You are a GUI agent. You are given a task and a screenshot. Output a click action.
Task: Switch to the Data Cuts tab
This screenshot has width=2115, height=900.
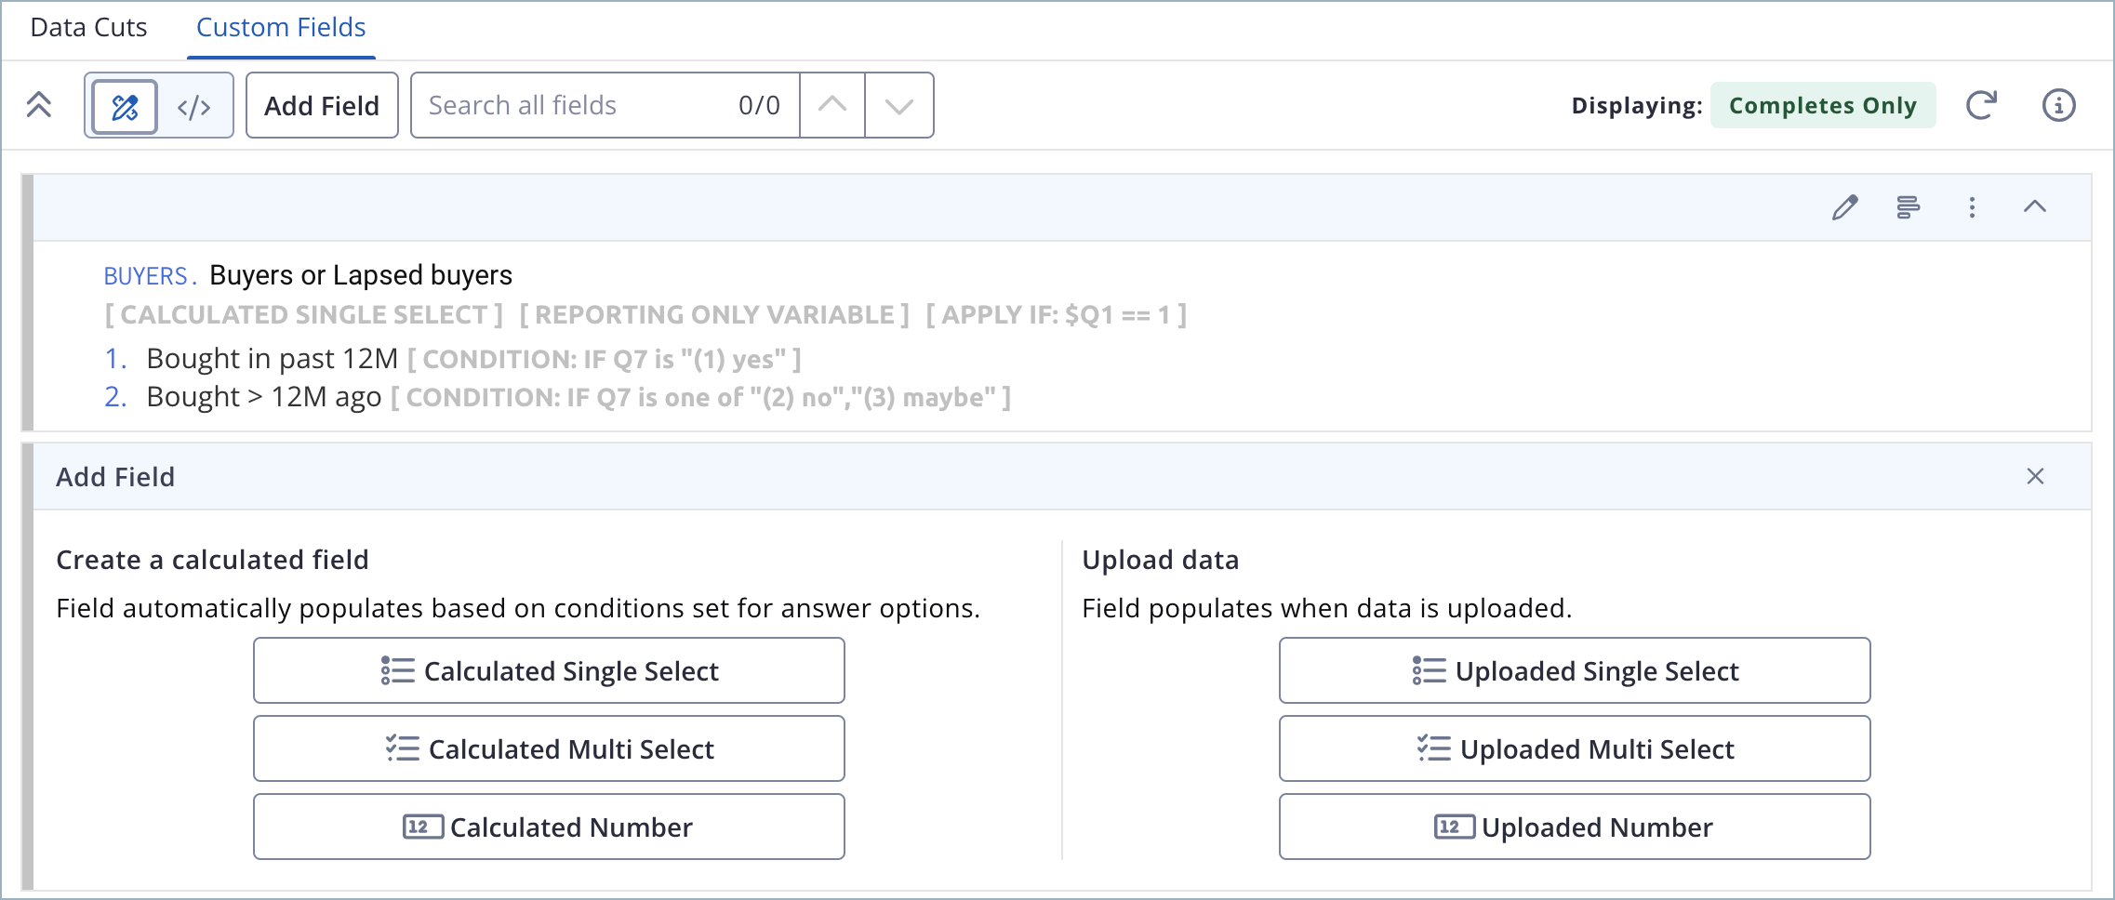[88, 28]
